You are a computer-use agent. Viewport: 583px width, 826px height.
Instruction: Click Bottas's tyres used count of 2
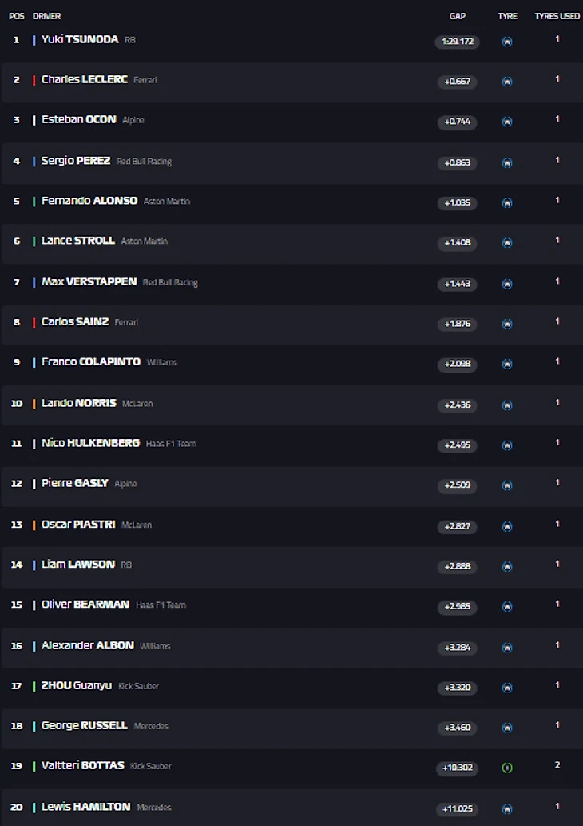tap(557, 765)
